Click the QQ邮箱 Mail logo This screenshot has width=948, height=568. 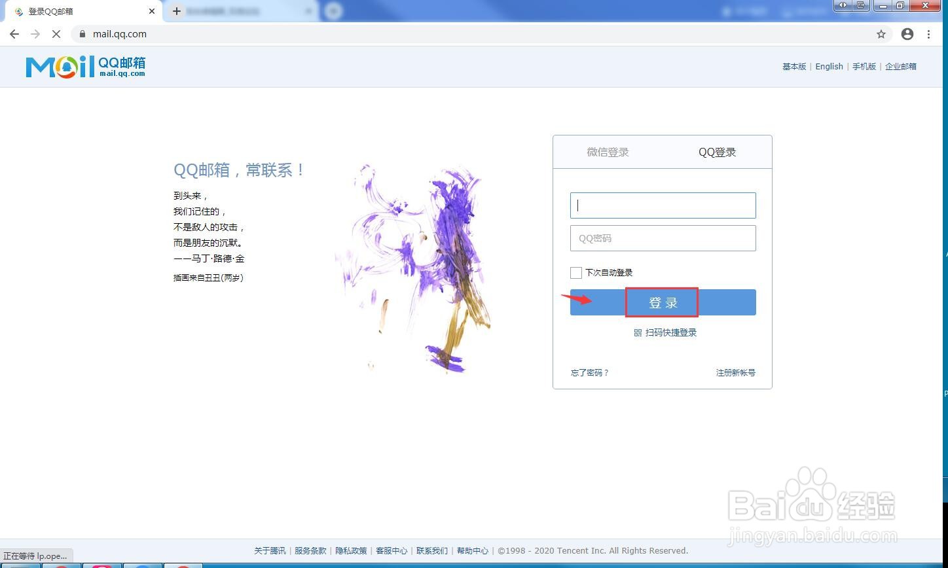[86, 67]
